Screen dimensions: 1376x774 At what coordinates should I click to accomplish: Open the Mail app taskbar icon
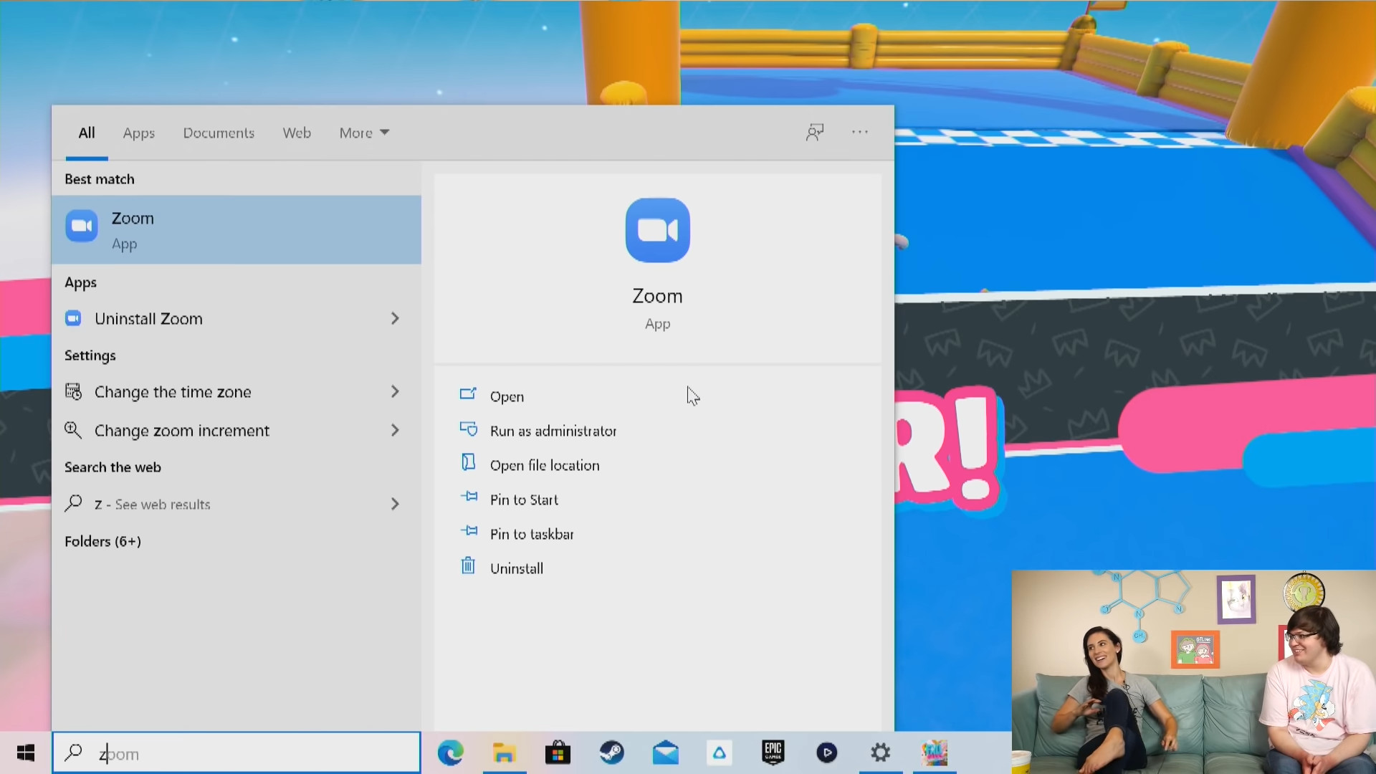point(665,752)
